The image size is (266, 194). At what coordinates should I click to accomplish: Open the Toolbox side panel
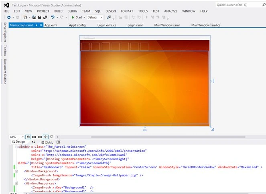5,51
